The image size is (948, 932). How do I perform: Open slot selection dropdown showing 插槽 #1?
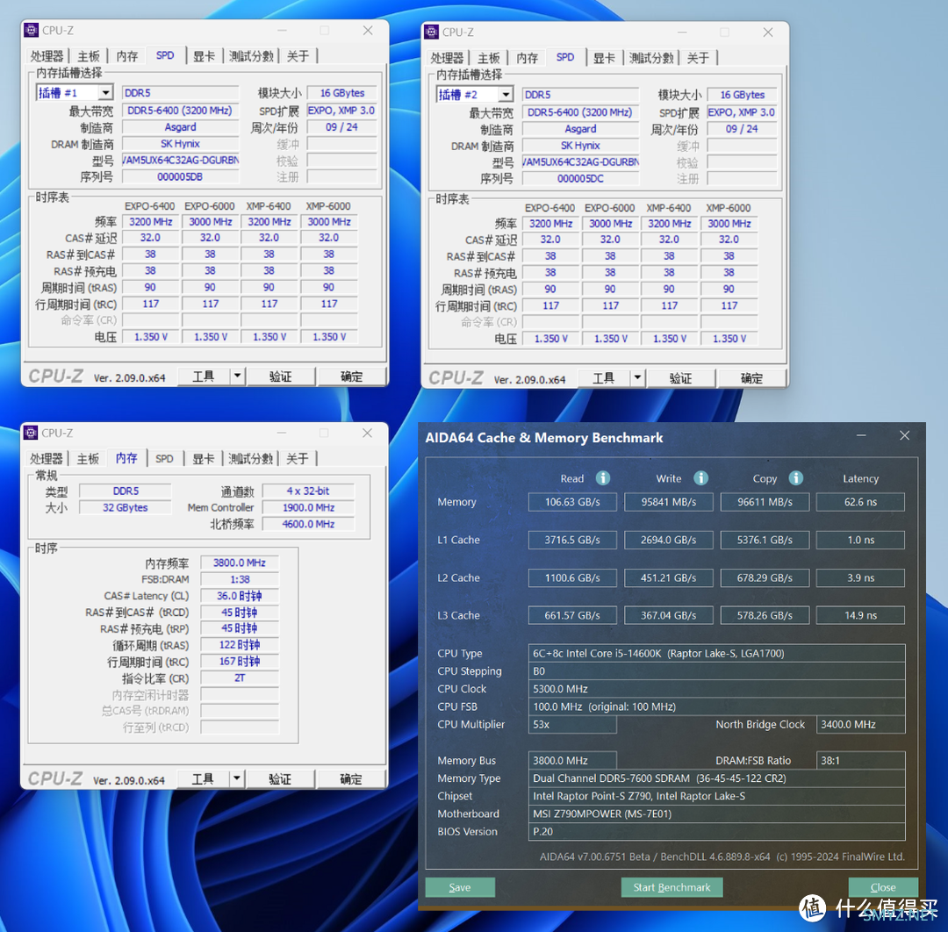(106, 92)
